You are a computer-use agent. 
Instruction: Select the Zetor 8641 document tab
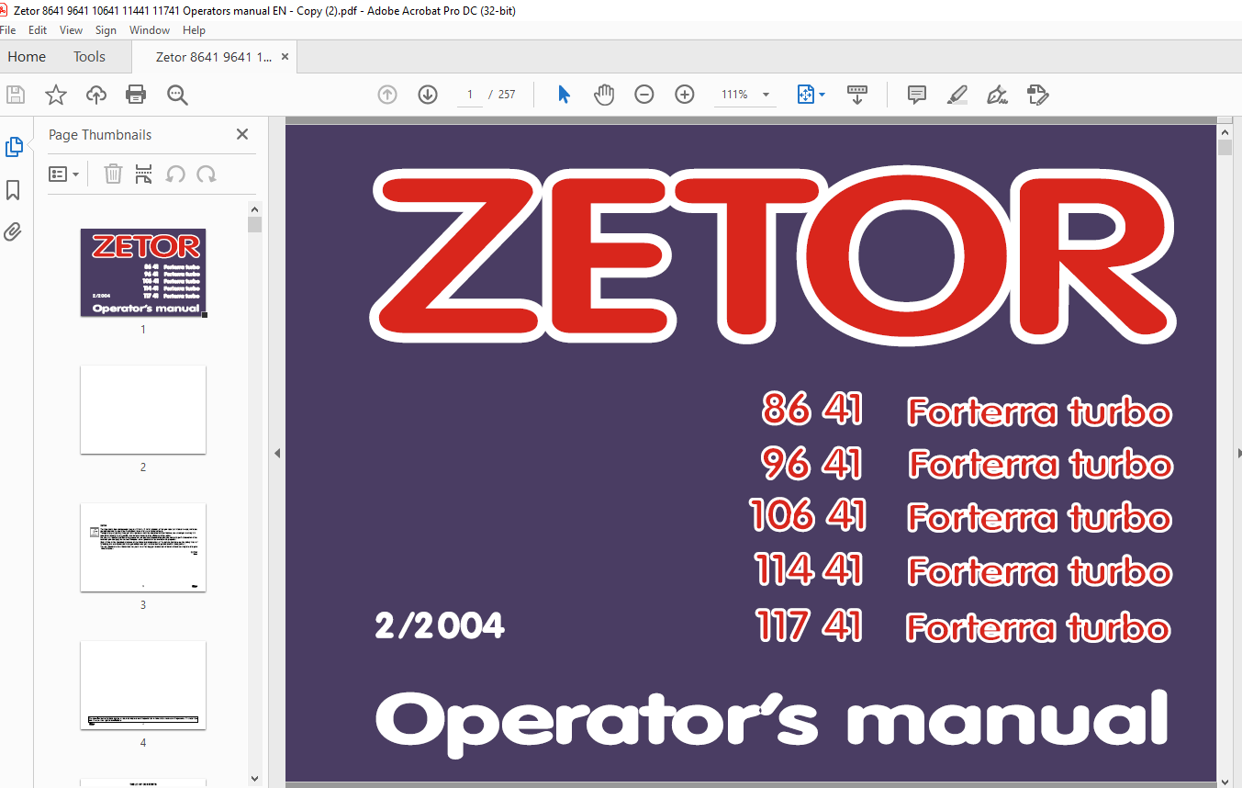click(x=213, y=57)
